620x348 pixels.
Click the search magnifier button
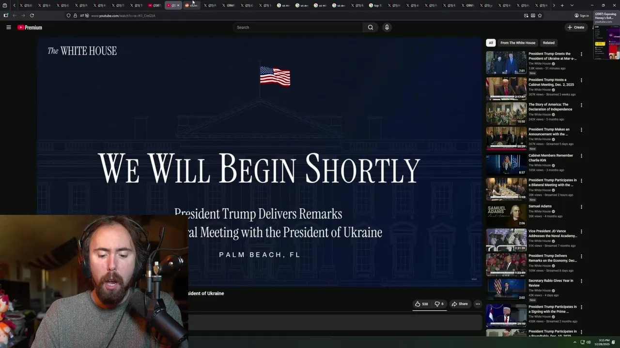click(x=371, y=28)
